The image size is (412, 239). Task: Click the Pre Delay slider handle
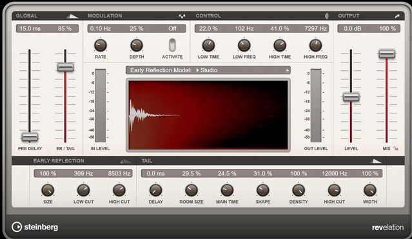click(x=30, y=137)
